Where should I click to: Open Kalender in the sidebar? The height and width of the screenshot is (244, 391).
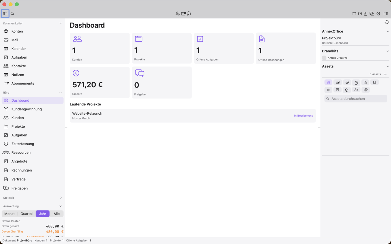33,49
